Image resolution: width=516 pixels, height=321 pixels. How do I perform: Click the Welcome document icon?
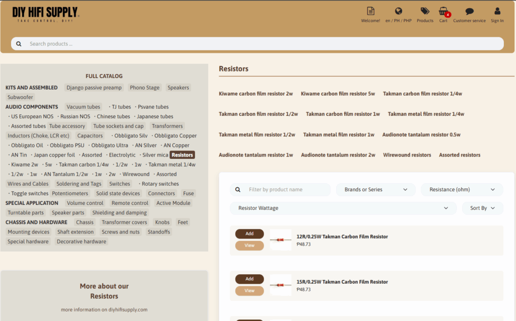[x=370, y=12]
